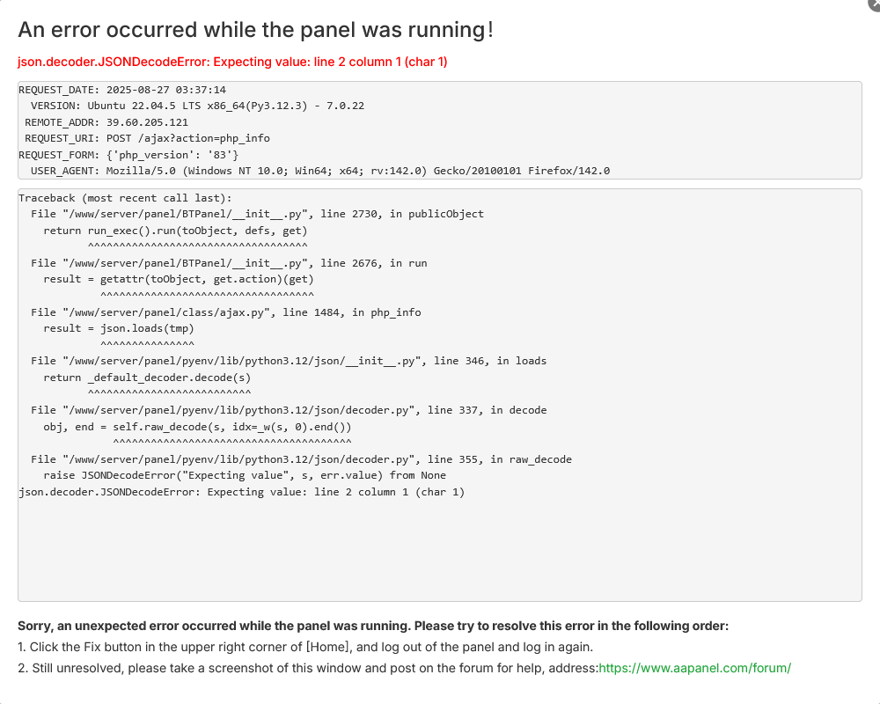This screenshot has height=704, width=880.
Task: Click the traceback line mentioning publicObject
Action: point(257,214)
